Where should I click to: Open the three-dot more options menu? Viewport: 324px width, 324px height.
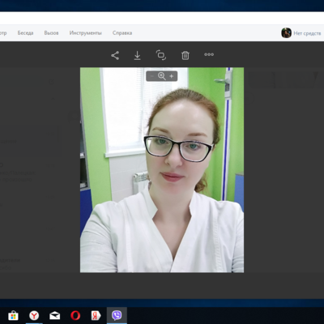[x=209, y=54]
